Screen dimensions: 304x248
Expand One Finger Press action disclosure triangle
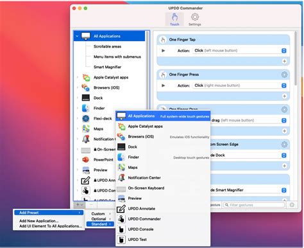tap(163, 85)
